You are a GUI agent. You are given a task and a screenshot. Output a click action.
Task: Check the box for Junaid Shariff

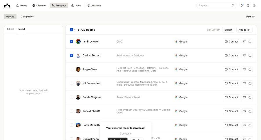tap(71, 111)
